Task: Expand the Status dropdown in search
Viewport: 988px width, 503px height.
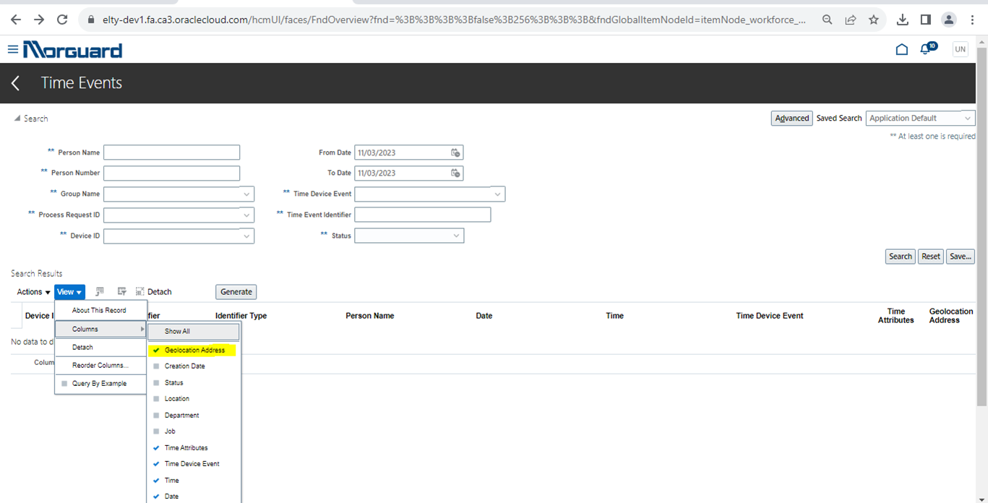Action: click(456, 236)
